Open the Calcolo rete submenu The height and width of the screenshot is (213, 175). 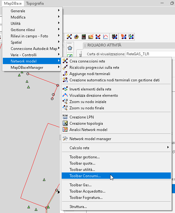[116, 148]
